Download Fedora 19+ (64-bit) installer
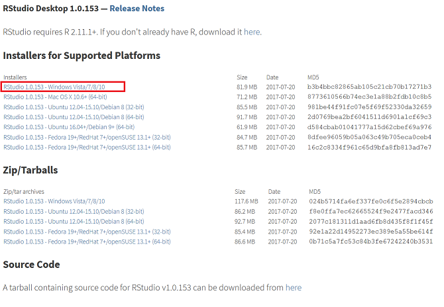This screenshot has width=444, height=307. [87, 148]
